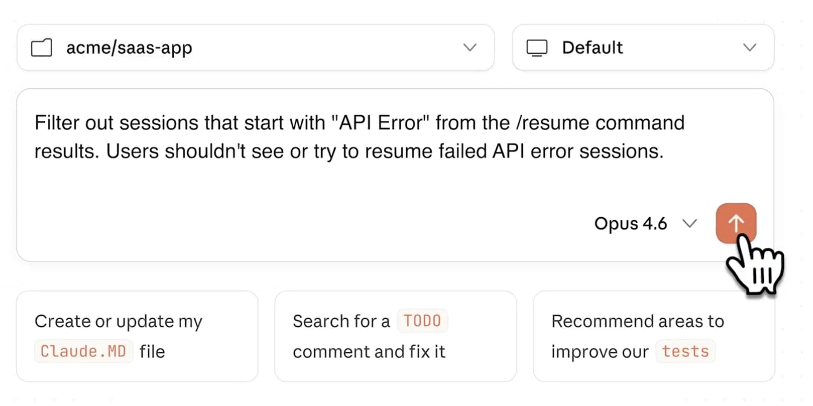Click the tests code tag
Viewport: 813px width, 406px height.
(x=685, y=352)
